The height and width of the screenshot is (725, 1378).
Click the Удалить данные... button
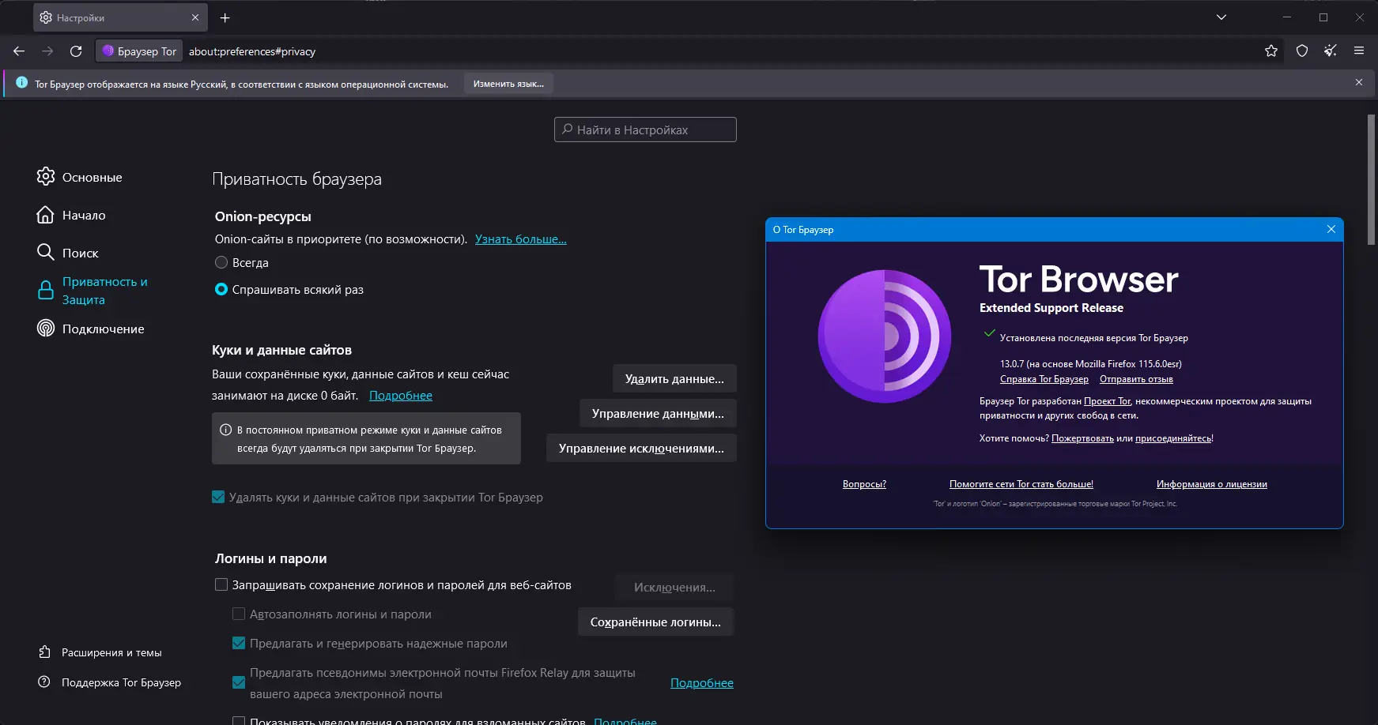coord(674,379)
